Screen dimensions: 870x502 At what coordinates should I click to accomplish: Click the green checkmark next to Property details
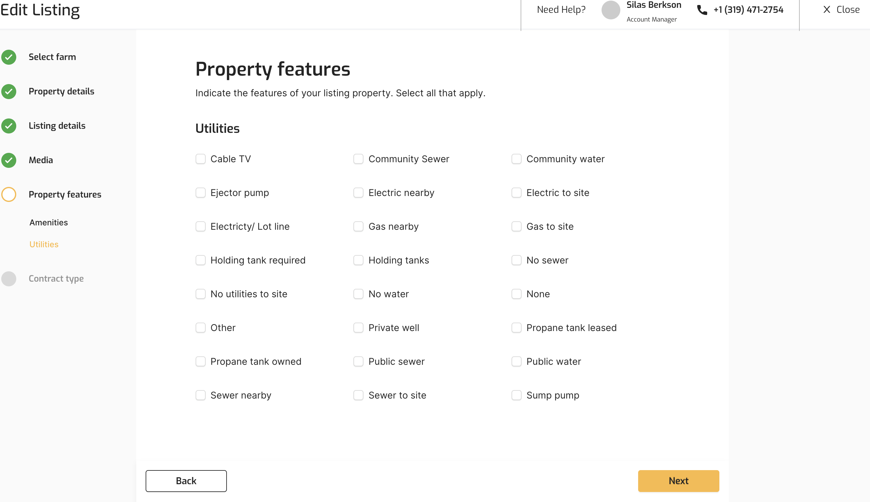click(9, 92)
